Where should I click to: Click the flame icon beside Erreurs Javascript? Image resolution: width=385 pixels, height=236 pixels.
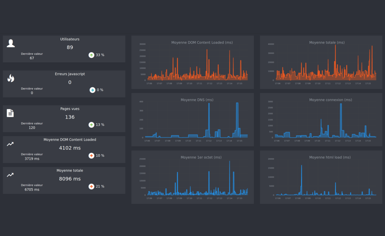pyautogui.click(x=11, y=78)
